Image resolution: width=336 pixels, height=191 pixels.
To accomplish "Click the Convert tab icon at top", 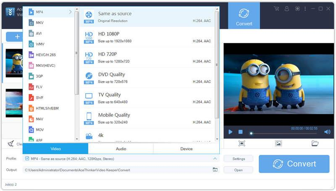I will tap(244, 16).
